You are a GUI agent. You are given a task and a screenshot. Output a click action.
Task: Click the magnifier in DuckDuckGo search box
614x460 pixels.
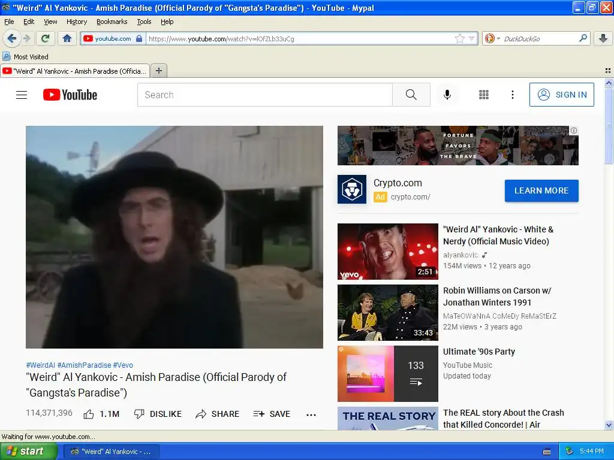click(x=583, y=38)
